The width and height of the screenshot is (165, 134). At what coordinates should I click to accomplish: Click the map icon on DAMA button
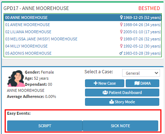pos(137,83)
